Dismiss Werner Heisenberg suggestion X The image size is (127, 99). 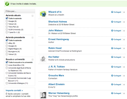coord(124,93)
